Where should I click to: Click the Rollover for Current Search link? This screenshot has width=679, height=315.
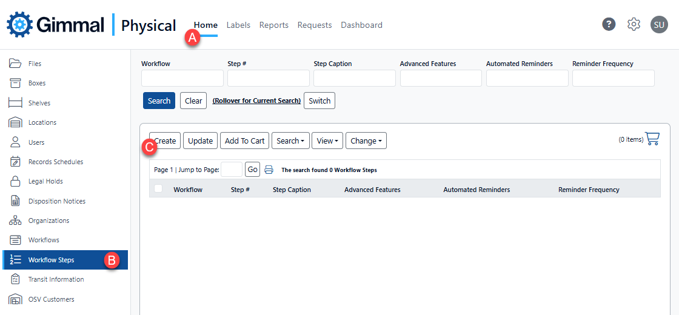click(x=256, y=101)
